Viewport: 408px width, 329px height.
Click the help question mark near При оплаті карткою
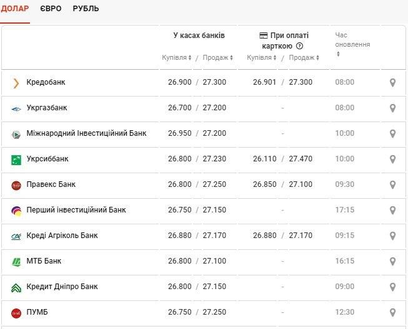click(299, 46)
